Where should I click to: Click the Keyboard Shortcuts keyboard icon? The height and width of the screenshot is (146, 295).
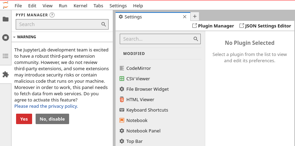[122, 110]
